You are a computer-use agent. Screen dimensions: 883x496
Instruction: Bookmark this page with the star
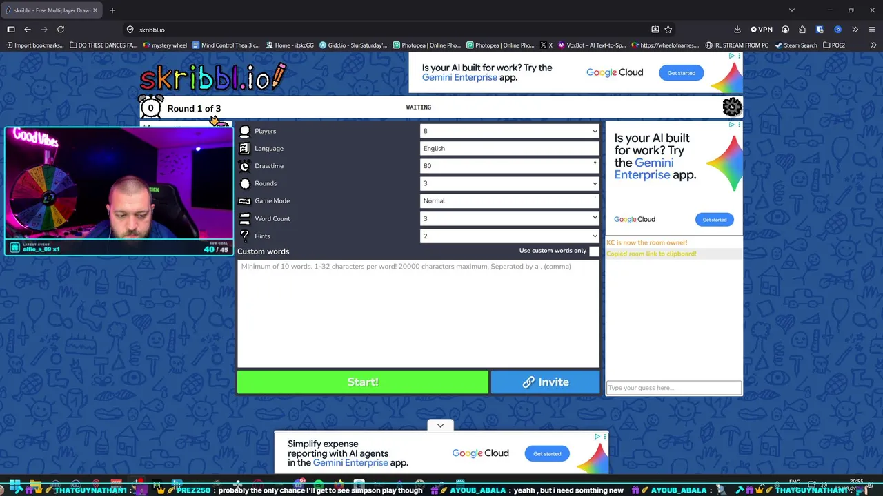668,30
